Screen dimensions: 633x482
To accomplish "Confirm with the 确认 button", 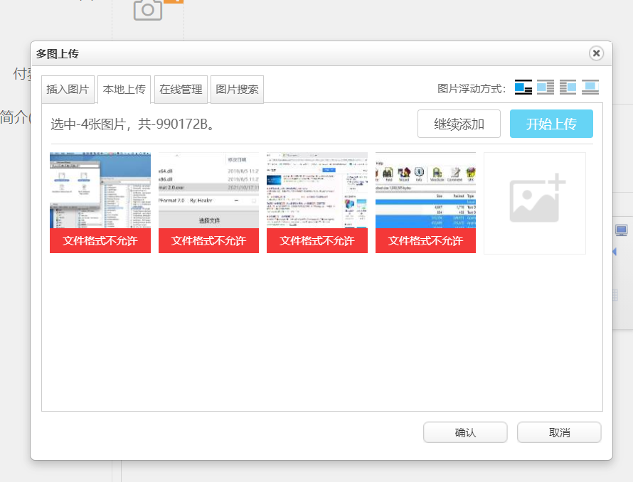I will point(465,432).
